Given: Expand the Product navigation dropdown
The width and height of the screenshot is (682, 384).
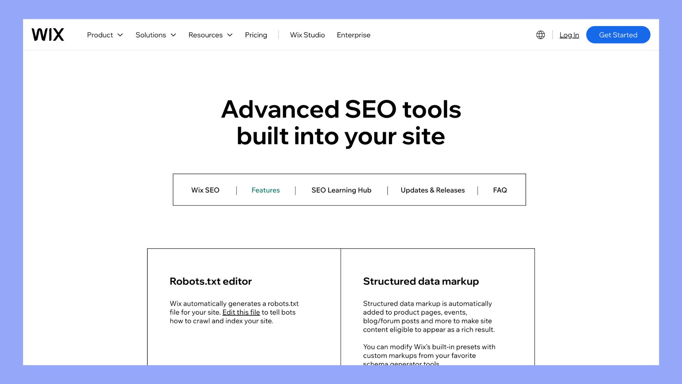Looking at the screenshot, I should [104, 35].
